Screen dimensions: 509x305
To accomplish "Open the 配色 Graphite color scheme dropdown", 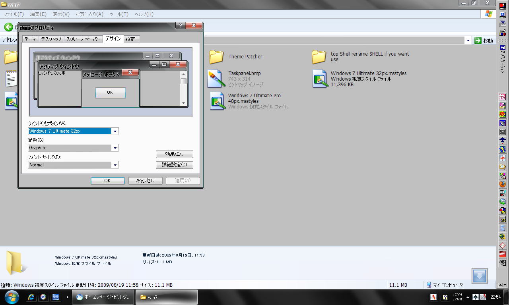I will pyautogui.click(x=115, y=148).
